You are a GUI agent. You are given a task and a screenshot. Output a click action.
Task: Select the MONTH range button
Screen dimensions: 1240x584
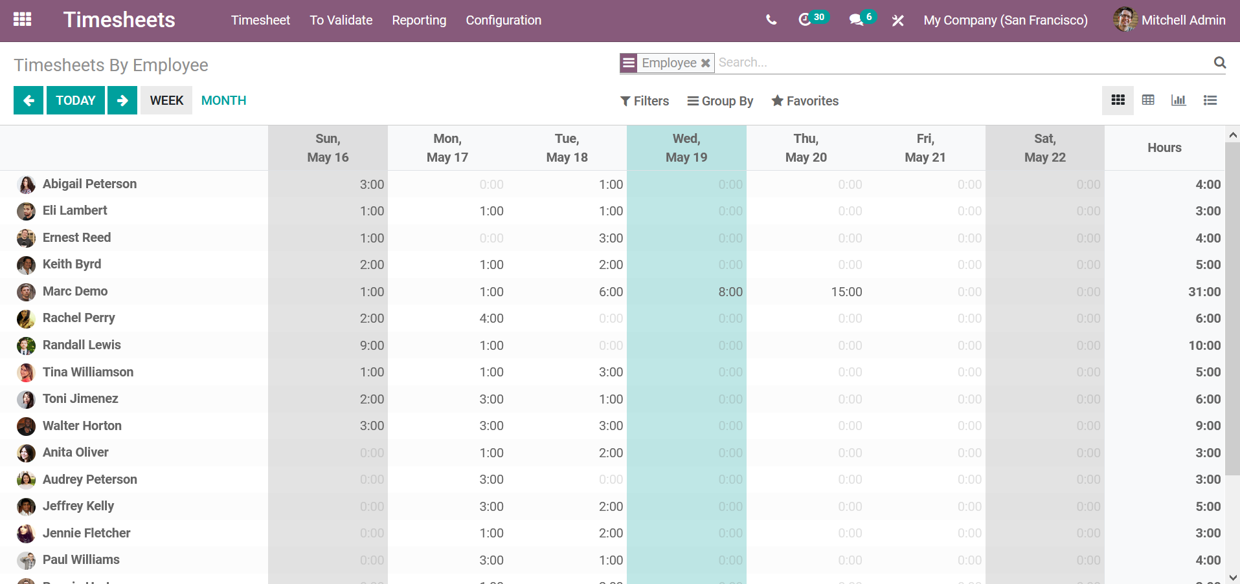point(223,100)
